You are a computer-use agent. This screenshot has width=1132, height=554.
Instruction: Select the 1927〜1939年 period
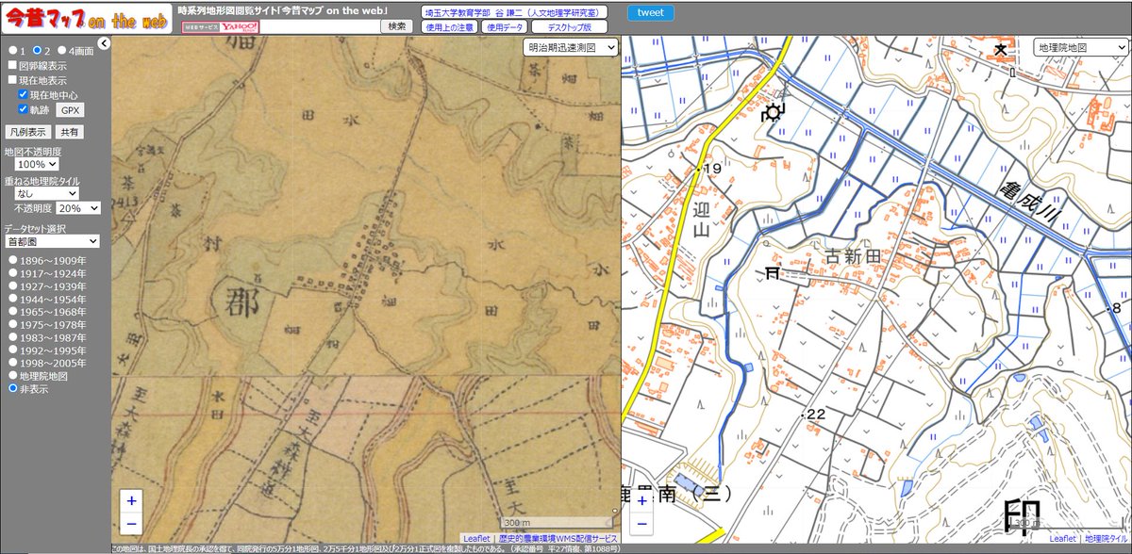[13, 286]
